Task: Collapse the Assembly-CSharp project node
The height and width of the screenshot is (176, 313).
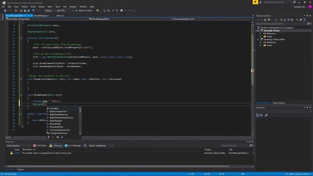Action: pos(258,31)
